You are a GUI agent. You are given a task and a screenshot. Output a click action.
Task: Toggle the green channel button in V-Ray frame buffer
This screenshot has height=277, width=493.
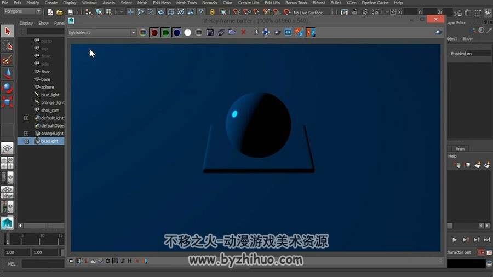[165, 33]
